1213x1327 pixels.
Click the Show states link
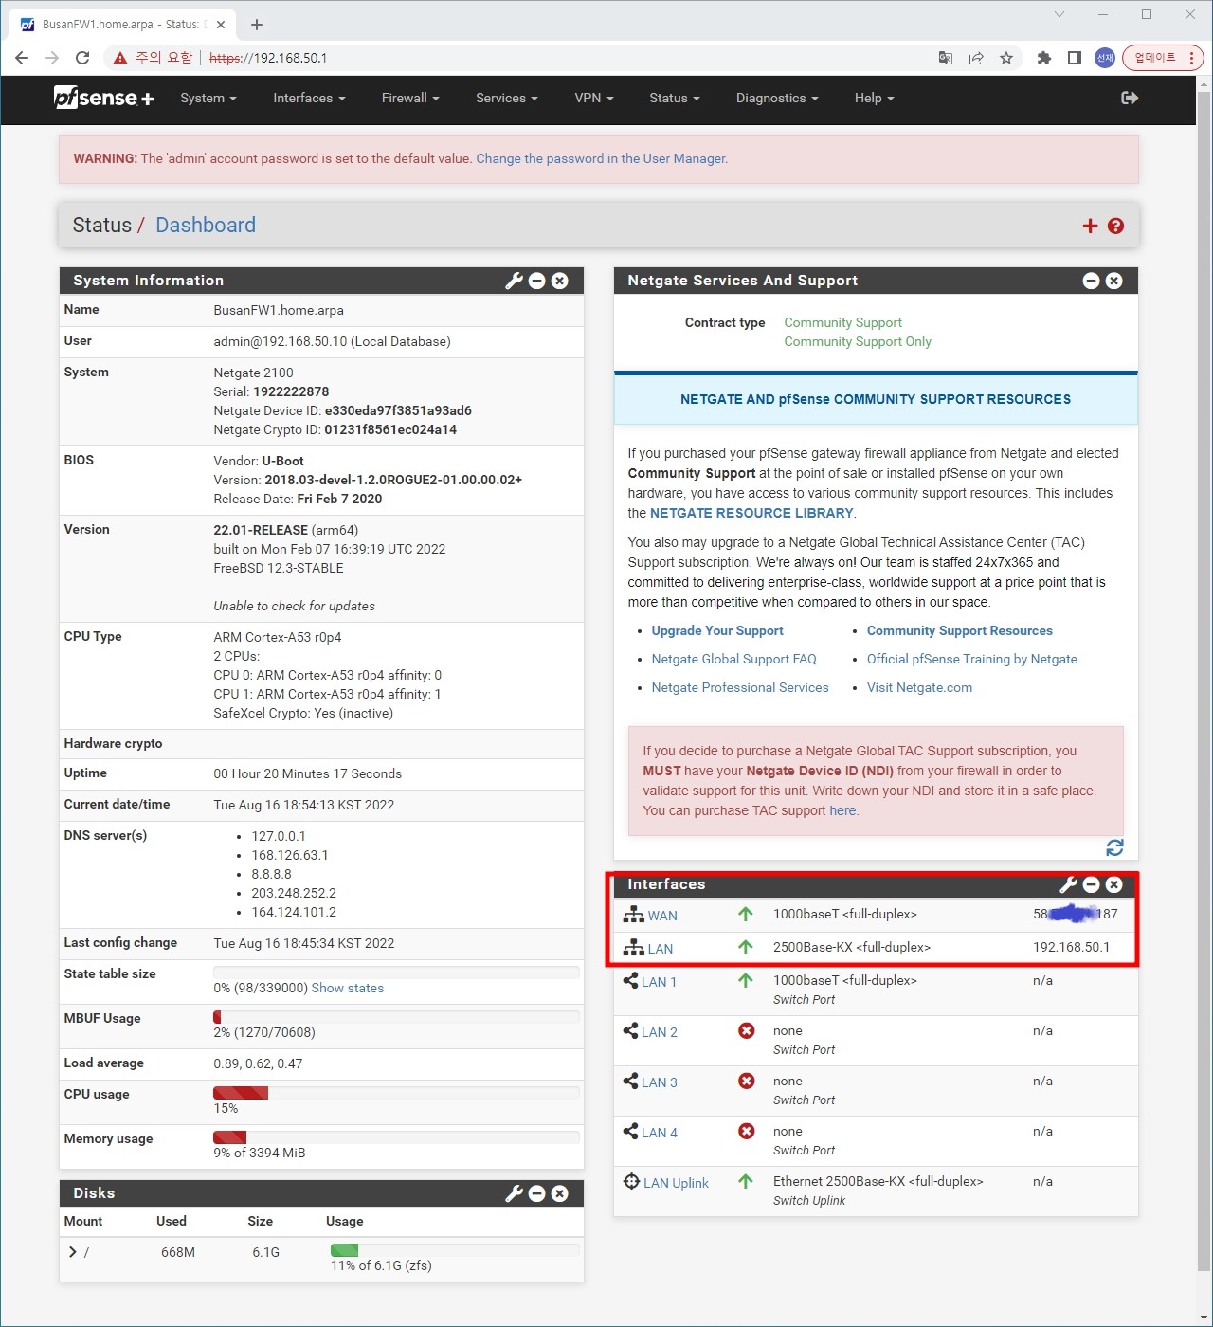coord(348,988)
